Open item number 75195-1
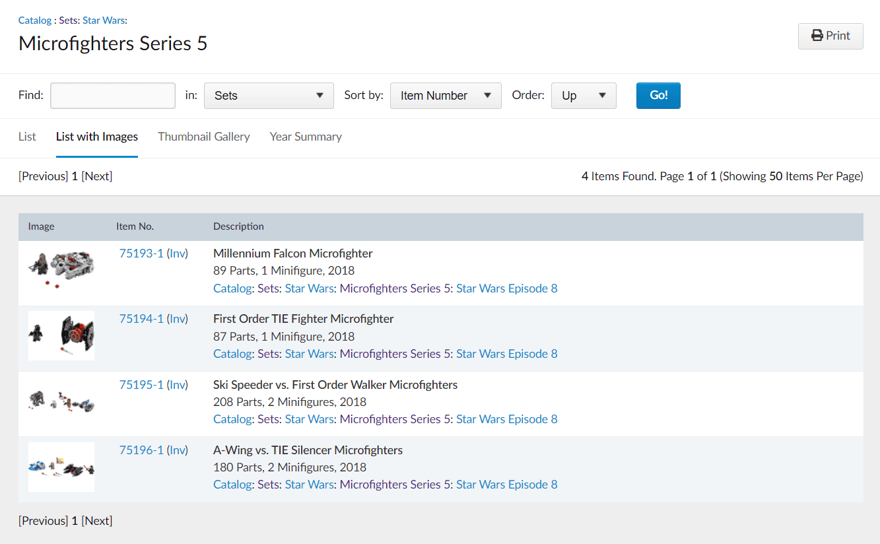Viewport: 880px width, 544px height. tap(141, 385)
